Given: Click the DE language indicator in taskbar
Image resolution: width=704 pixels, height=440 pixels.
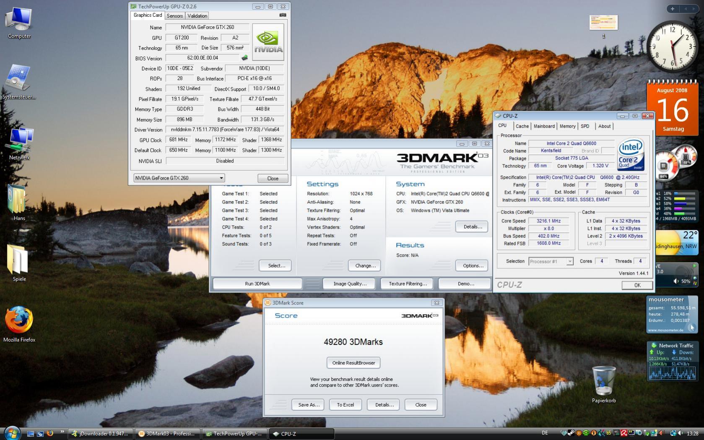Looking at the screenshot, I should [x=545, y=433].
